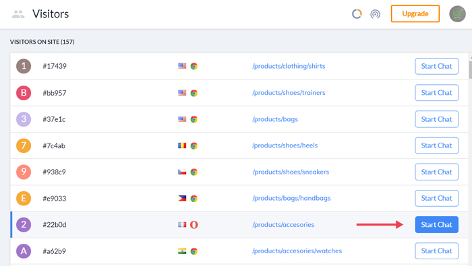Click the US flag for visitor #37e1c

click(182, 119)
